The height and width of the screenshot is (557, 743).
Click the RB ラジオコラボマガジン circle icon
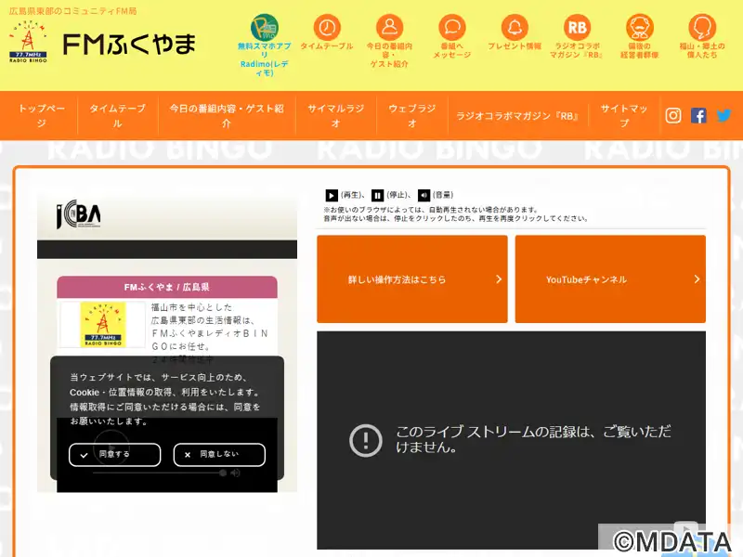point(577,28)
